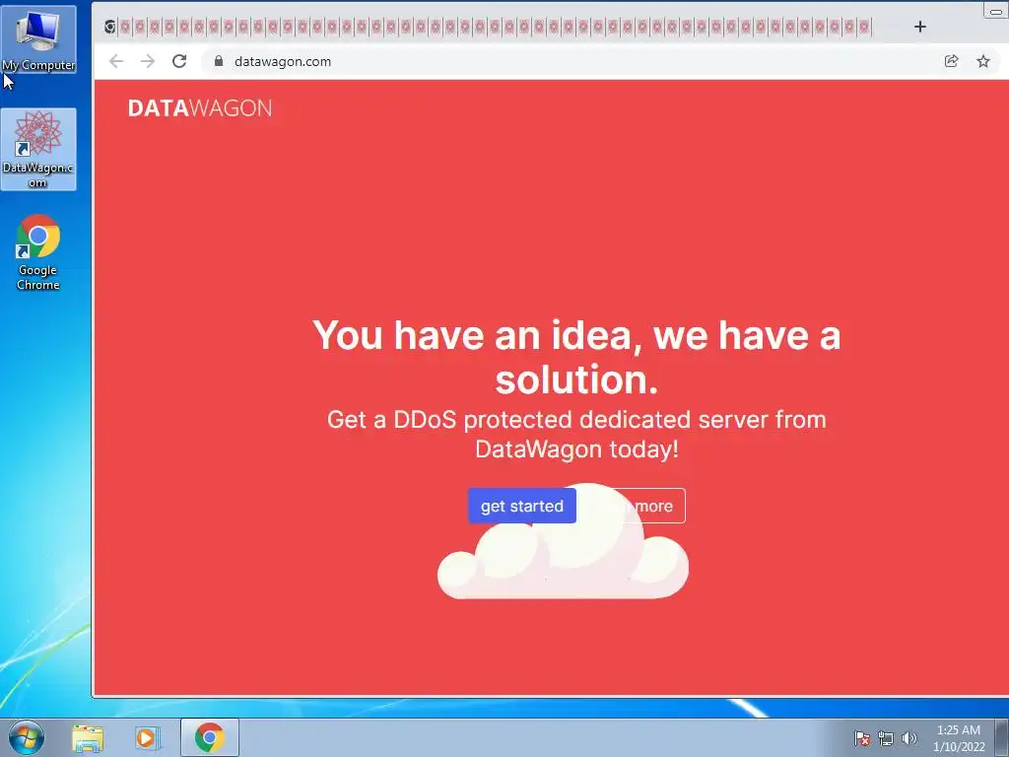Click the padlock site info icon
This screenshot has width=1009, height=757.
219,61
